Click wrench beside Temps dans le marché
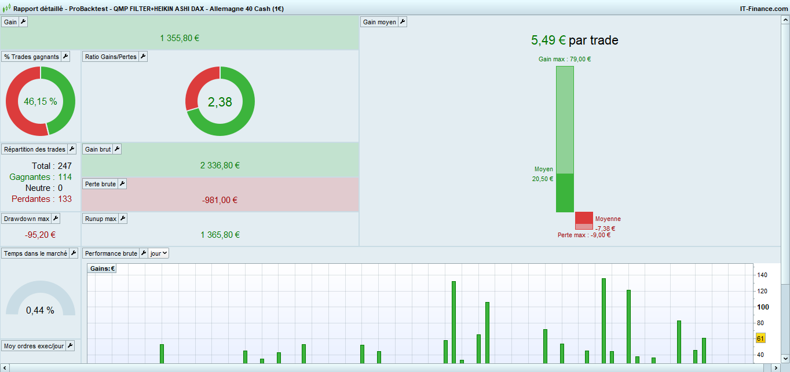790x372 pixels. pos(74,253)
